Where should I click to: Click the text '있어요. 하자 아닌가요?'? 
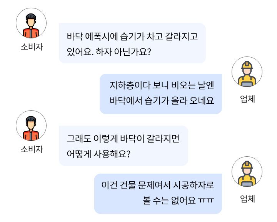109,52
